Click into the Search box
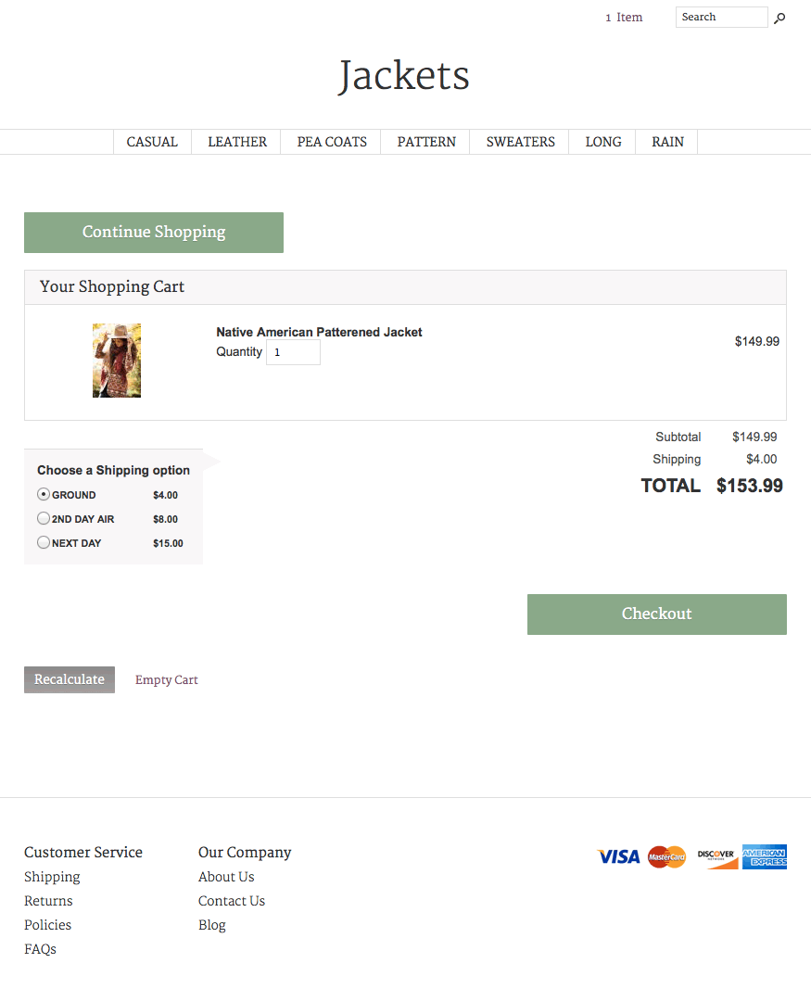 click(x=721, y=18)
